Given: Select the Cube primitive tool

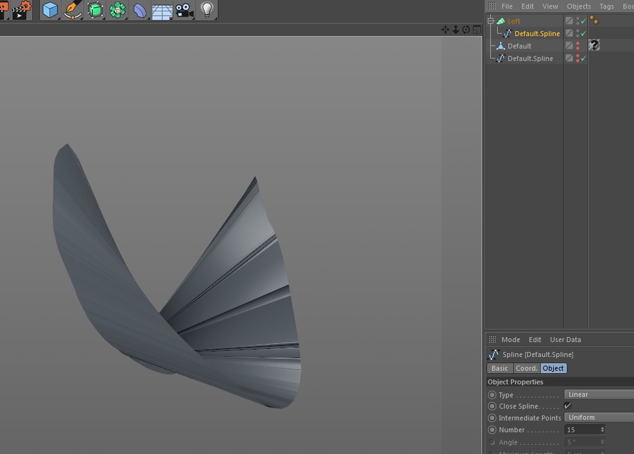Looking at the screenshot, I should [x=50, y=10].
